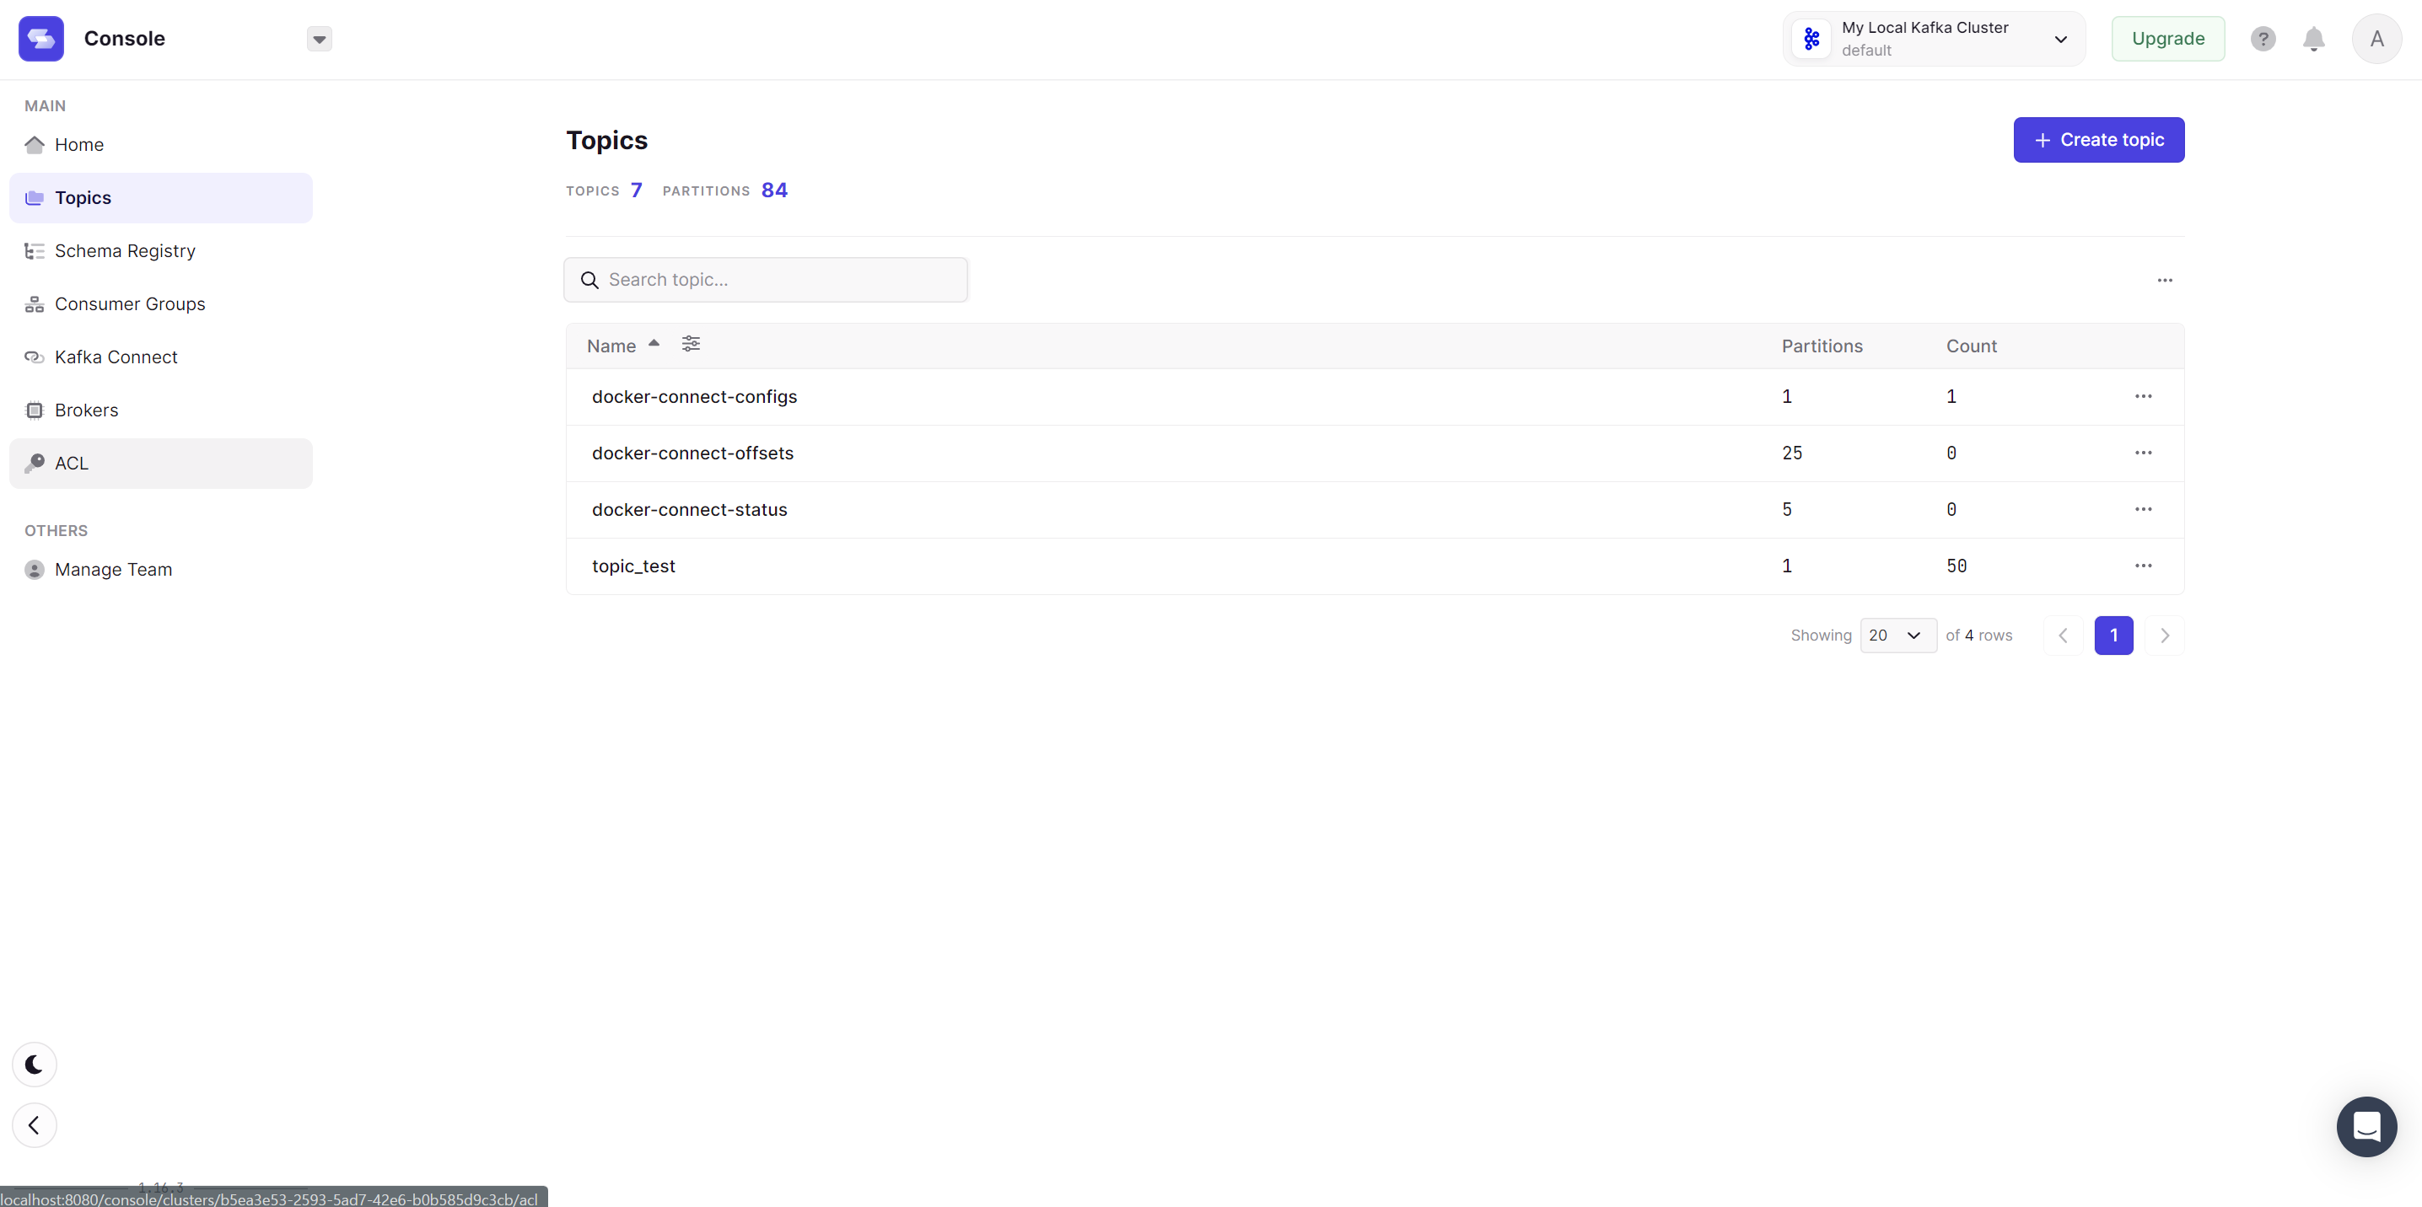Change the rows-per-page dropdown showing 20
Viewport: 2422px width, 1207px height.
coord(1897,636)
